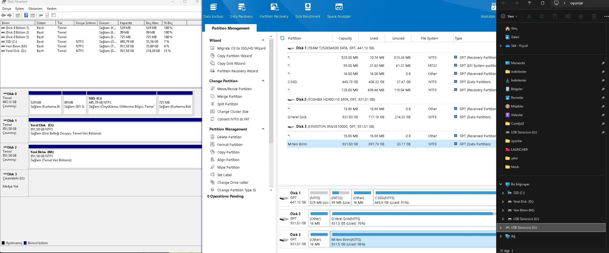Click the Delete trash icon in File Explorer
Screen dimensions: 609x253
click(x=594, y=16)
